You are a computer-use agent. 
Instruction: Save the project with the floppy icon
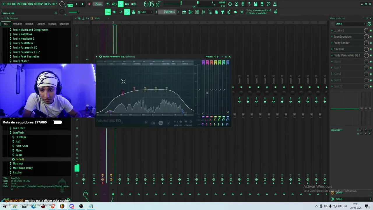tap(256, 4)
